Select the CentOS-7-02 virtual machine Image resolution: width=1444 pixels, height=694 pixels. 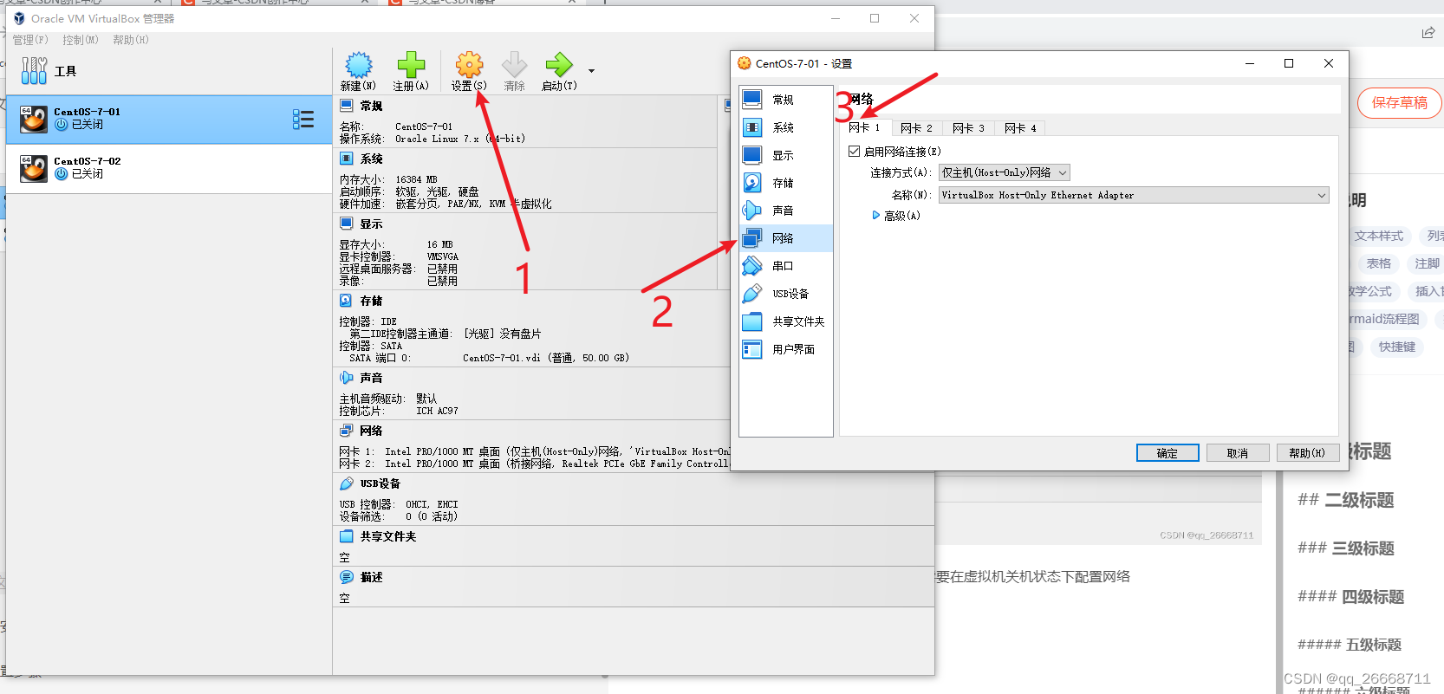pos(169,168)
